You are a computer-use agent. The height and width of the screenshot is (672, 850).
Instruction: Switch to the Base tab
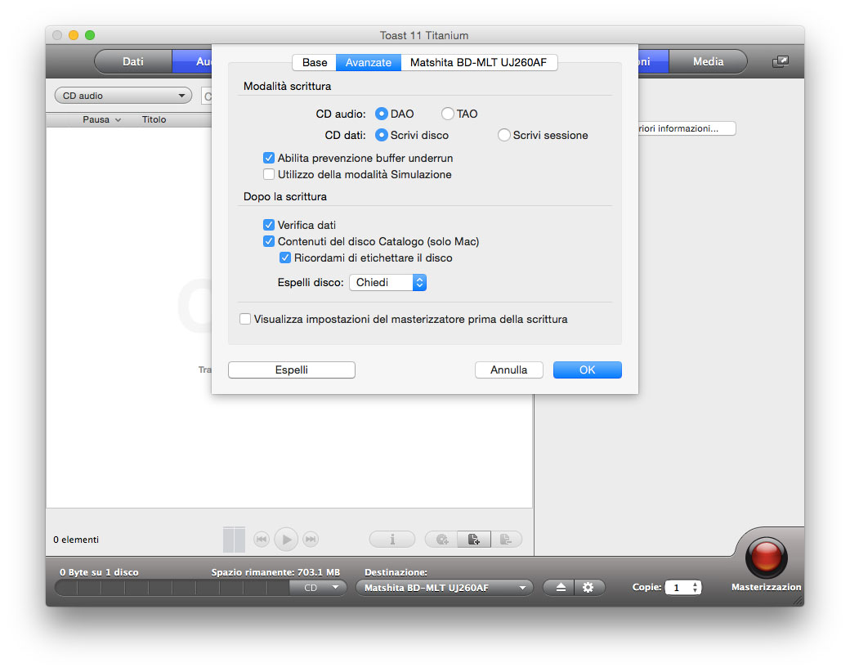[315, 62]
